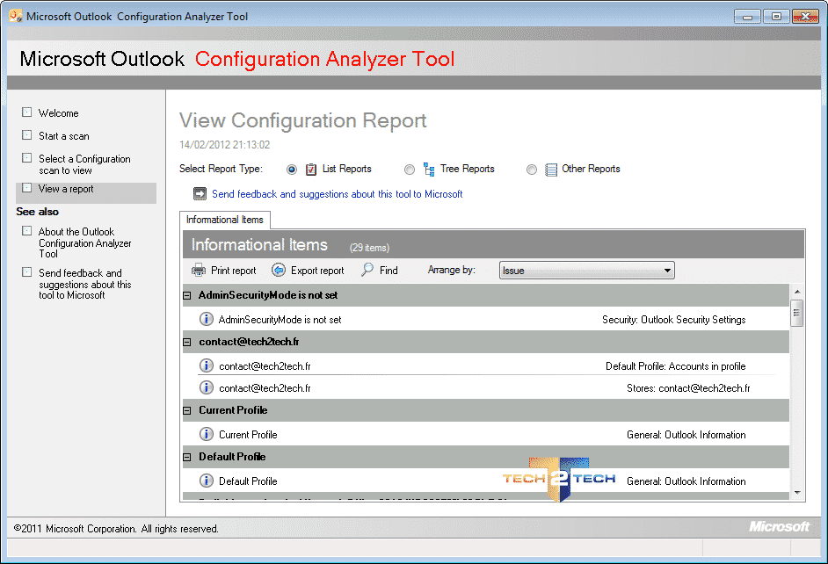This screenshot has width=828, height=564.
Task: Click the Export report arrow icon
Action: (x=279, y=270)
